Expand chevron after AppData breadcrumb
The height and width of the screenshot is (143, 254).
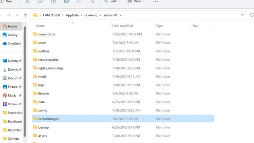pos(81,15)
